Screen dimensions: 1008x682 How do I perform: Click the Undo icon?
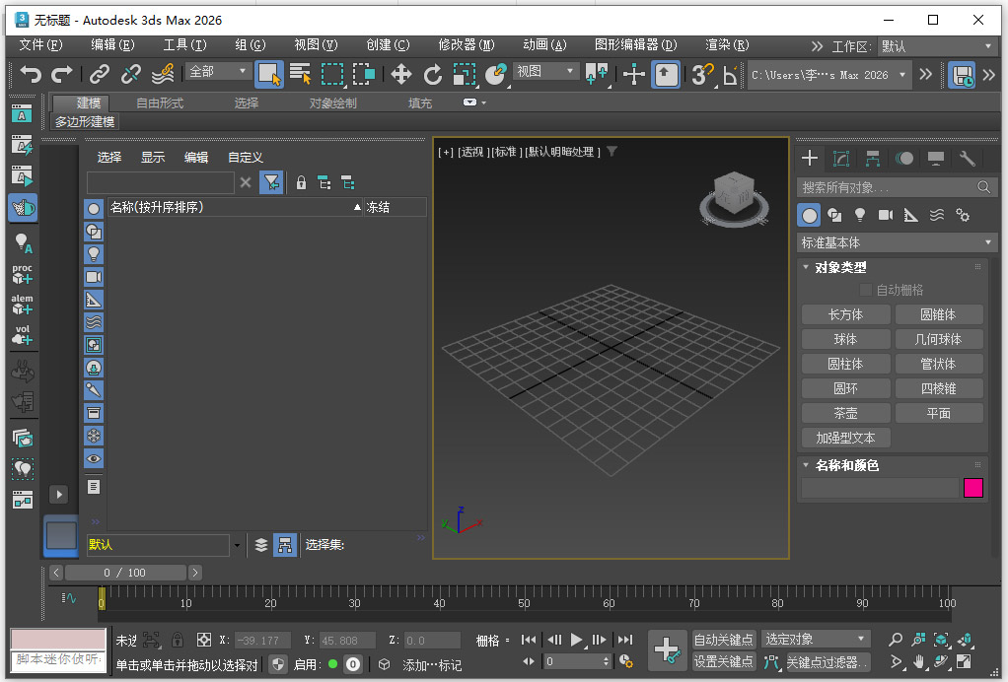coord(29,74)
